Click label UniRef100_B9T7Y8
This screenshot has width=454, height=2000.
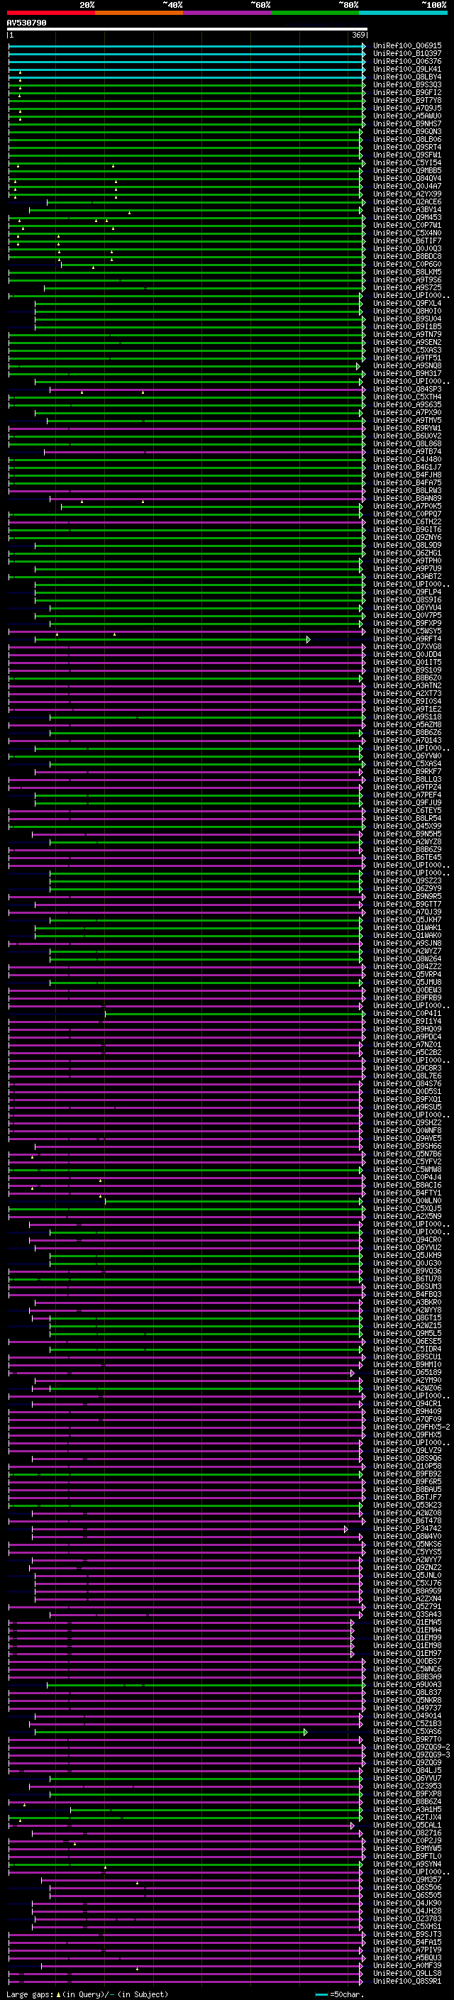[x=406, y=100]
